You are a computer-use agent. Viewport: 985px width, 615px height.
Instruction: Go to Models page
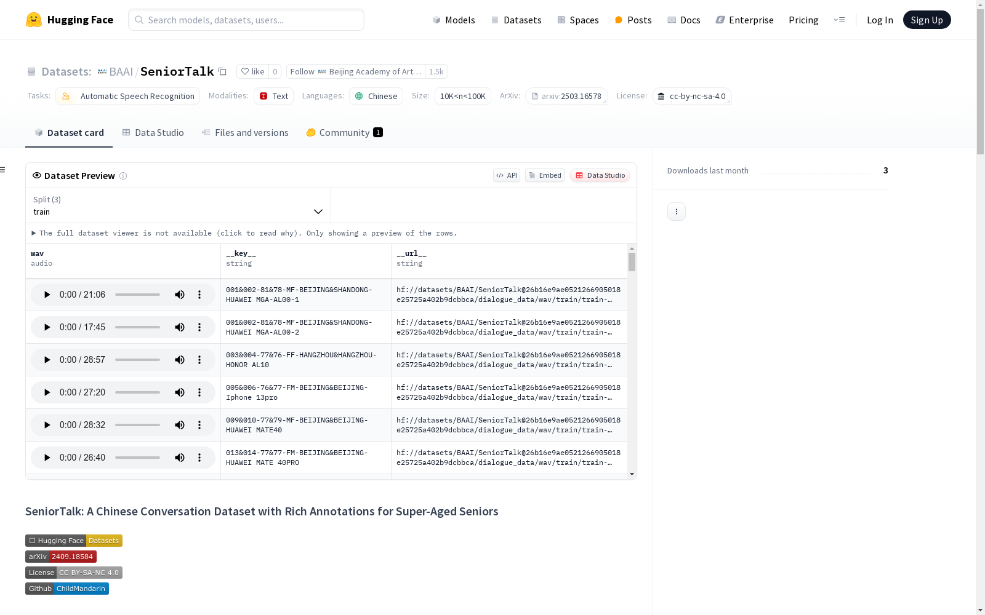point(454,20)
